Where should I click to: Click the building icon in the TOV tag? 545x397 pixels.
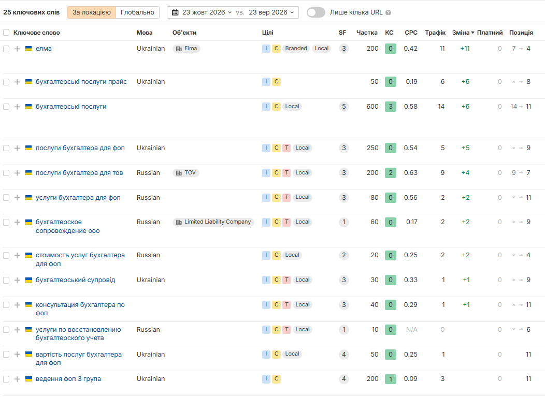179,173
